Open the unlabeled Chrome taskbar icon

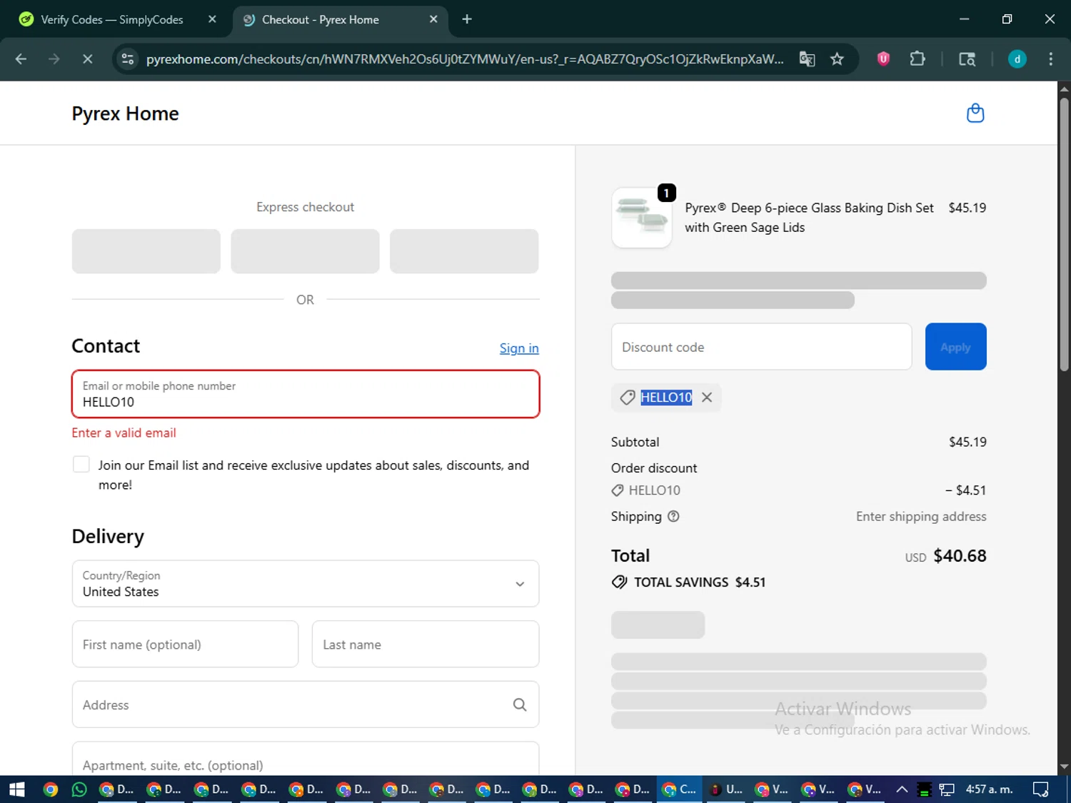tap(51, 789)
